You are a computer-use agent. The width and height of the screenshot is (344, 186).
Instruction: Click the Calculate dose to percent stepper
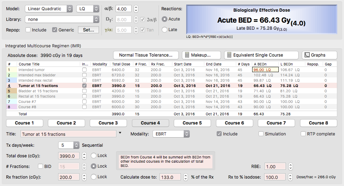click(186, 177)
